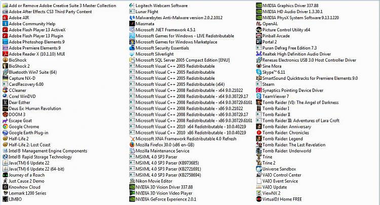The image size is (380, 205).
Task: Click the Malwarebytes Anti-Malware icon
Action: pyautogui.click(x=132, y=18)
